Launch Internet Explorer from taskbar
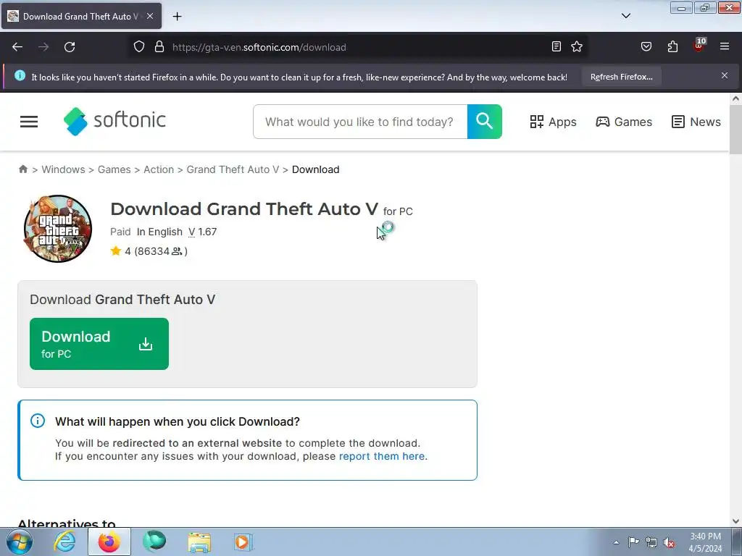The image size is (742, 556). point(64,542)
